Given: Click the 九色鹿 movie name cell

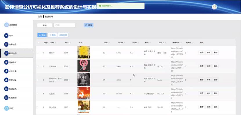Looking at the screenshot, I should (x=52, y=94).
